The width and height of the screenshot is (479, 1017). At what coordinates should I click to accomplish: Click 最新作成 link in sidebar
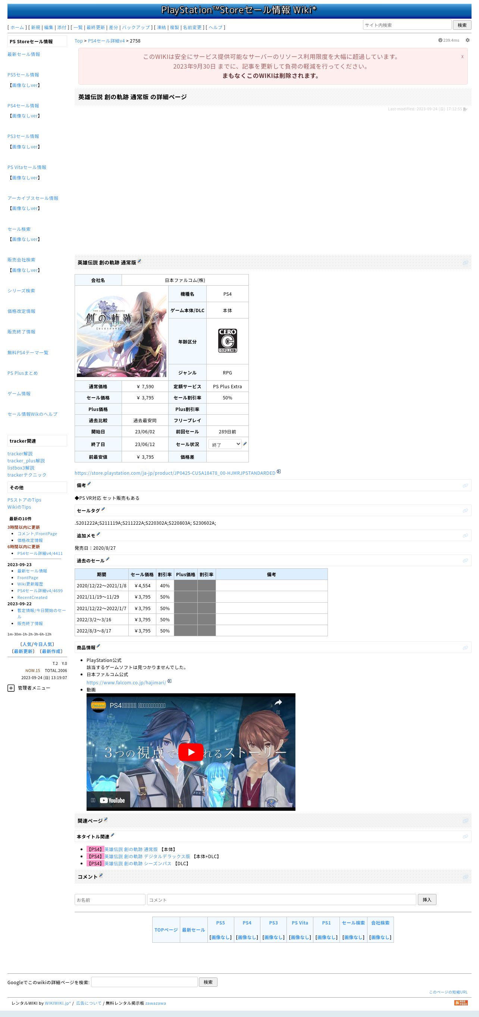[51, 651]
